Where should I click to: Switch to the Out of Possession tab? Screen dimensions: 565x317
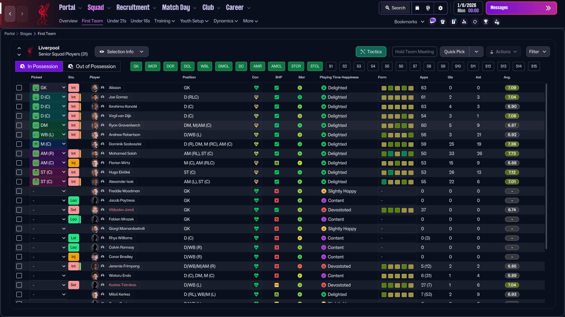[x=92, y=66]
